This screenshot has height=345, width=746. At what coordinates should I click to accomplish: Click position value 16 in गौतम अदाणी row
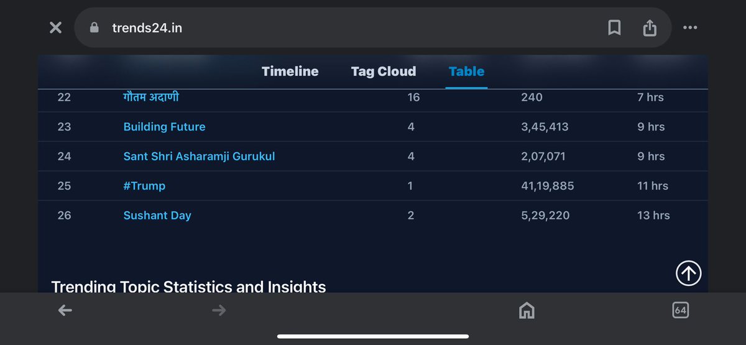point(413,97)
